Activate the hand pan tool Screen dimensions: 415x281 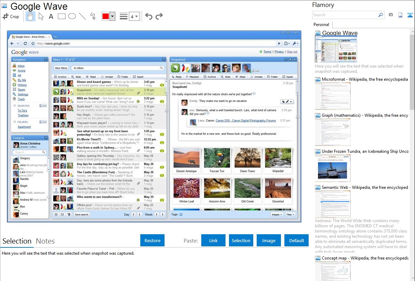(30, 16)
